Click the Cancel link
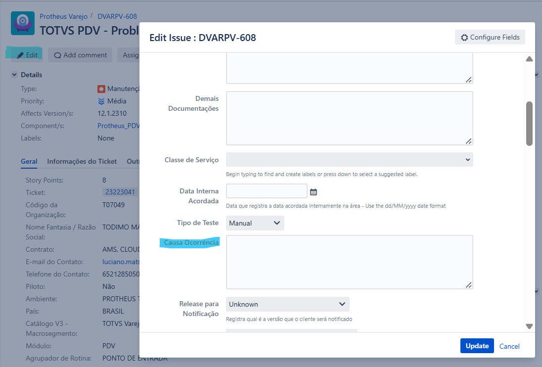 (x=509, y=346)
